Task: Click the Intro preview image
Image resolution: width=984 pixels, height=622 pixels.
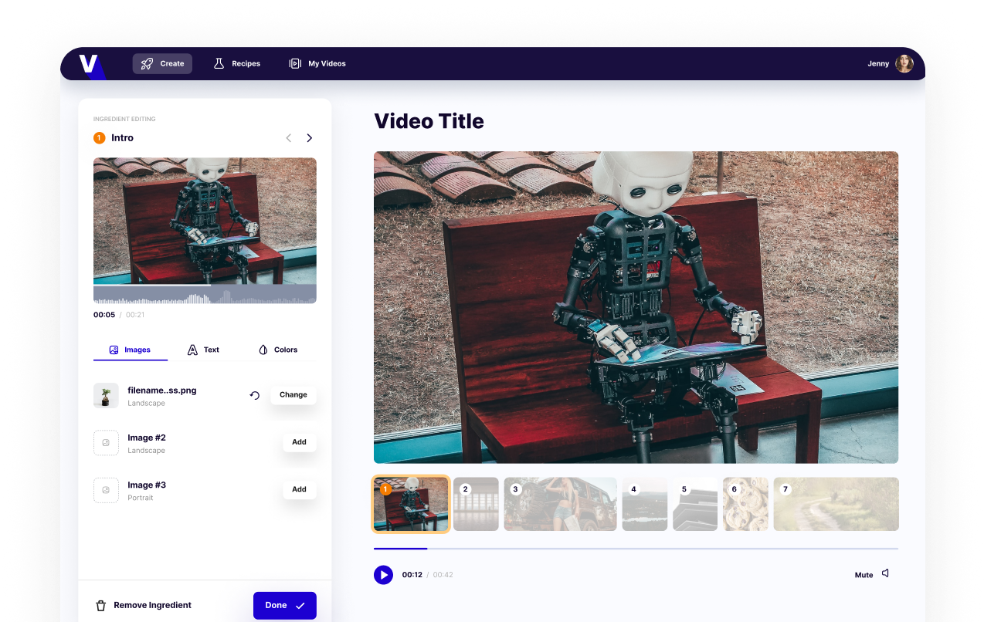Action: point(205,221)
